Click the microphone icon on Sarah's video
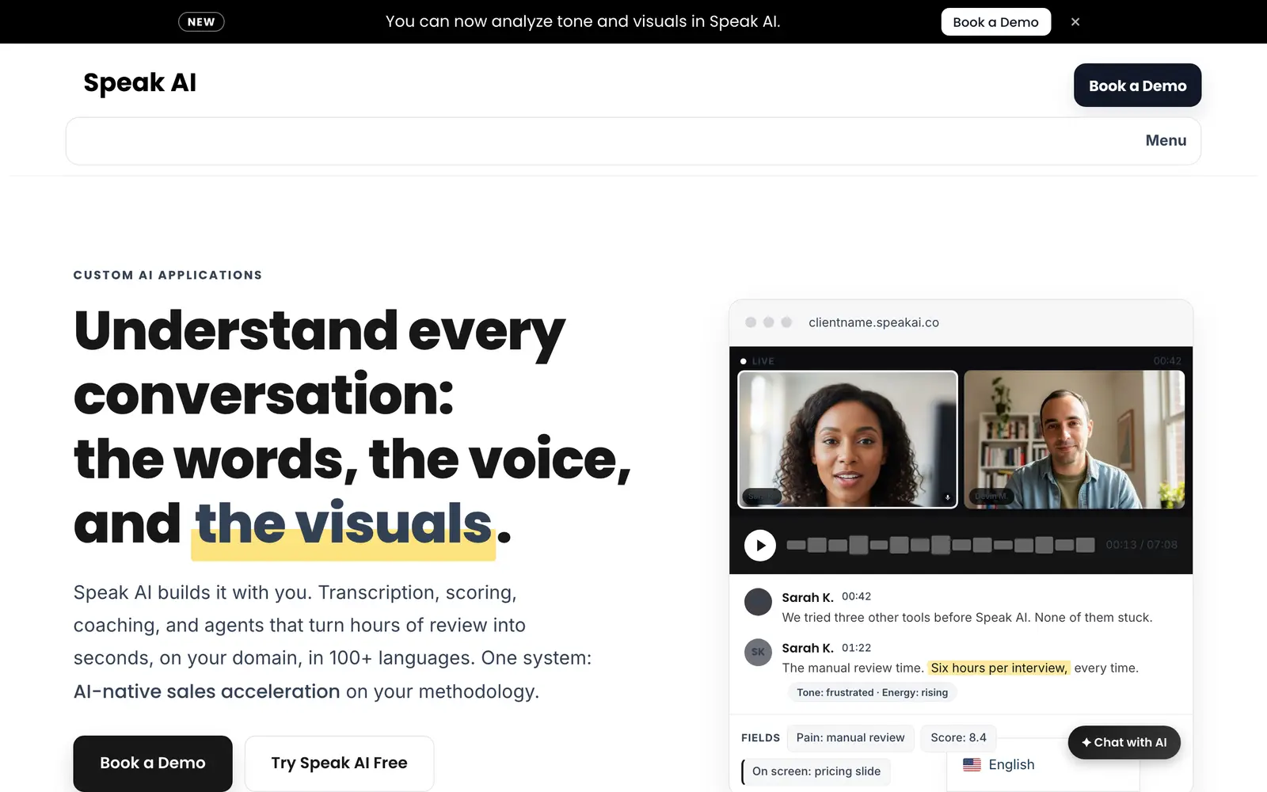Screen dimensions: 1267x792 click(947, 497)
